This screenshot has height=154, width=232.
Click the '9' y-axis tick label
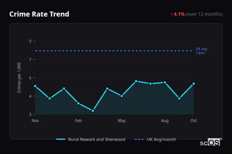(x=30, y=41)
